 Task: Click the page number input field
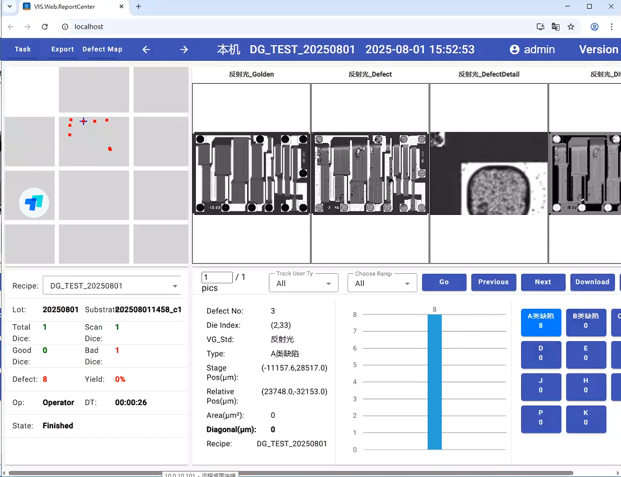coord(217,277)
